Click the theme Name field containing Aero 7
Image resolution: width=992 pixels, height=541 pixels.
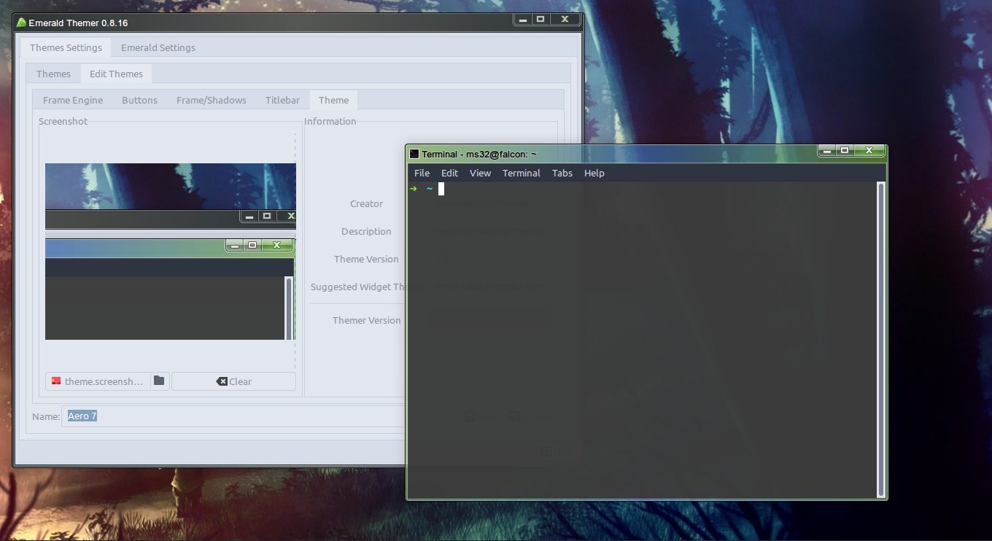[x=233, y=416]
